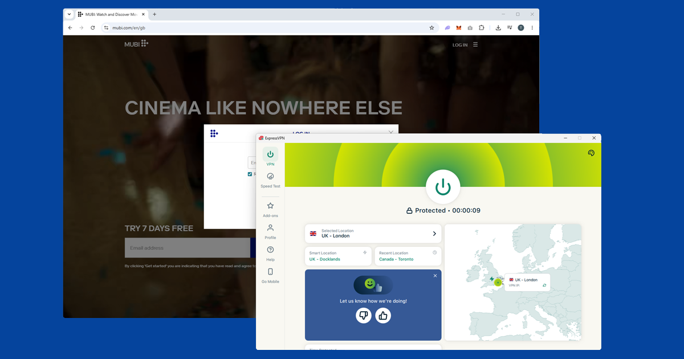Image resolution: width=684 pixels, height=359 pixels.
Task: Click the clock icon on Recent Location card
Action: [x=434, y=252]
